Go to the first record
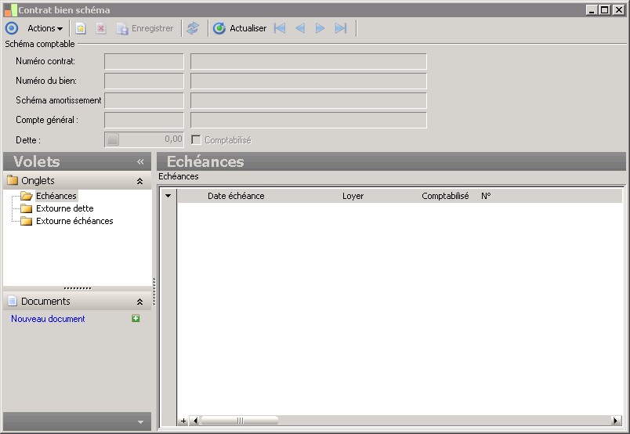Screen dimensions: 630x434 pos(280,28)
